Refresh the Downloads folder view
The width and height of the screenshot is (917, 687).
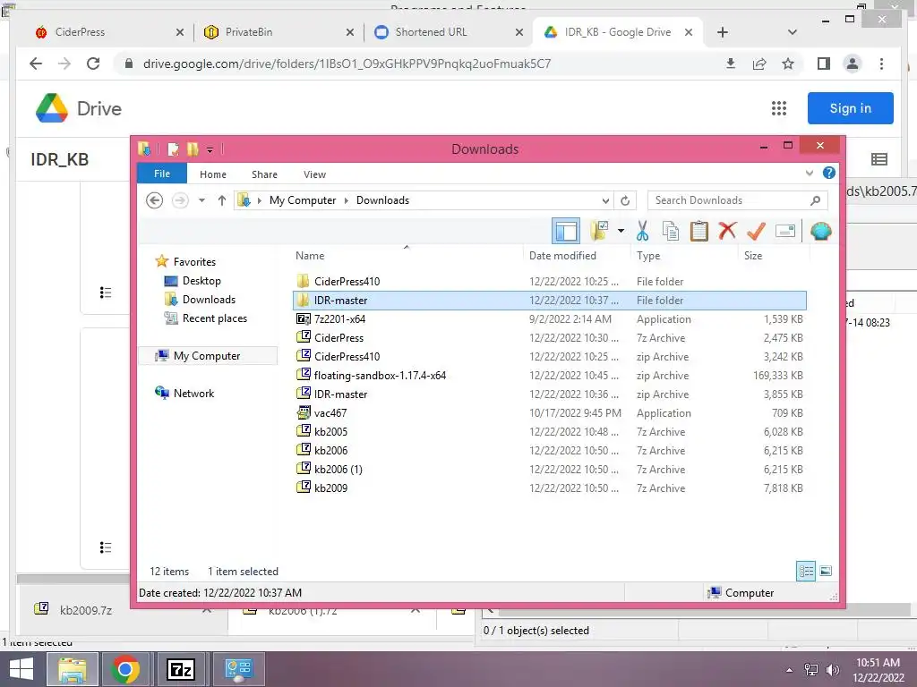click(x=625, y=200)
